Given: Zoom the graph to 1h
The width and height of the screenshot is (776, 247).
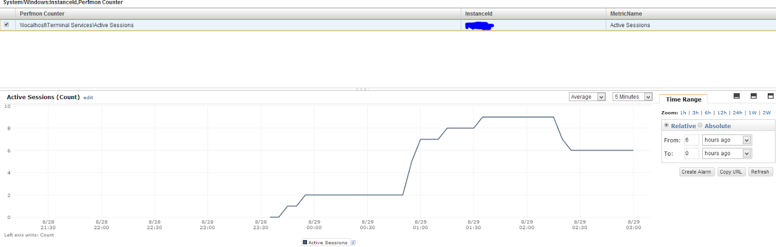Looking at the screenshot, I should (x=683, y=113).
